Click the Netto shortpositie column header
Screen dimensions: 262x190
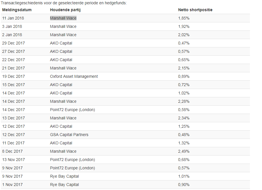click(x=195, y=10)
